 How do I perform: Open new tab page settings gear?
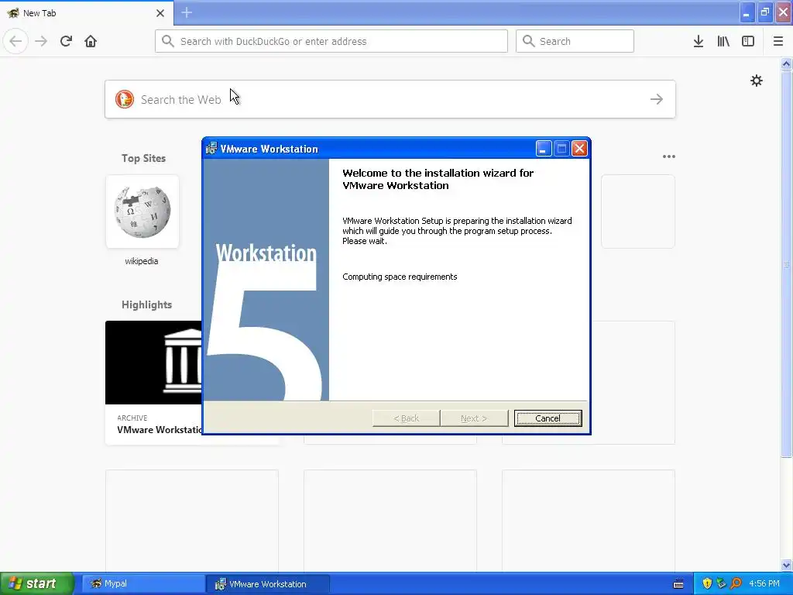click(756, 81)
